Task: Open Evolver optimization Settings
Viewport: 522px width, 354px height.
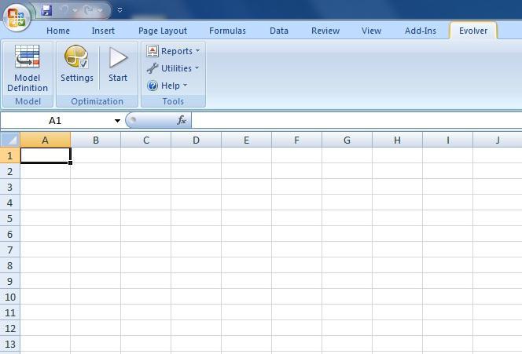Action: pyautogui.click(x=77, y=64)
